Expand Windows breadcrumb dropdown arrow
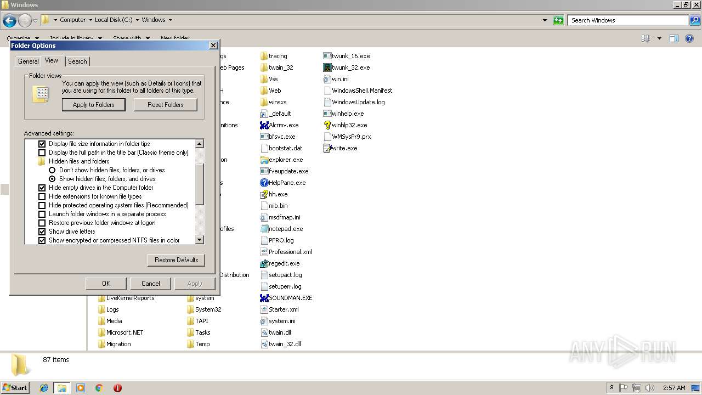This screenshot has width=702, height=395. (170, 20)
